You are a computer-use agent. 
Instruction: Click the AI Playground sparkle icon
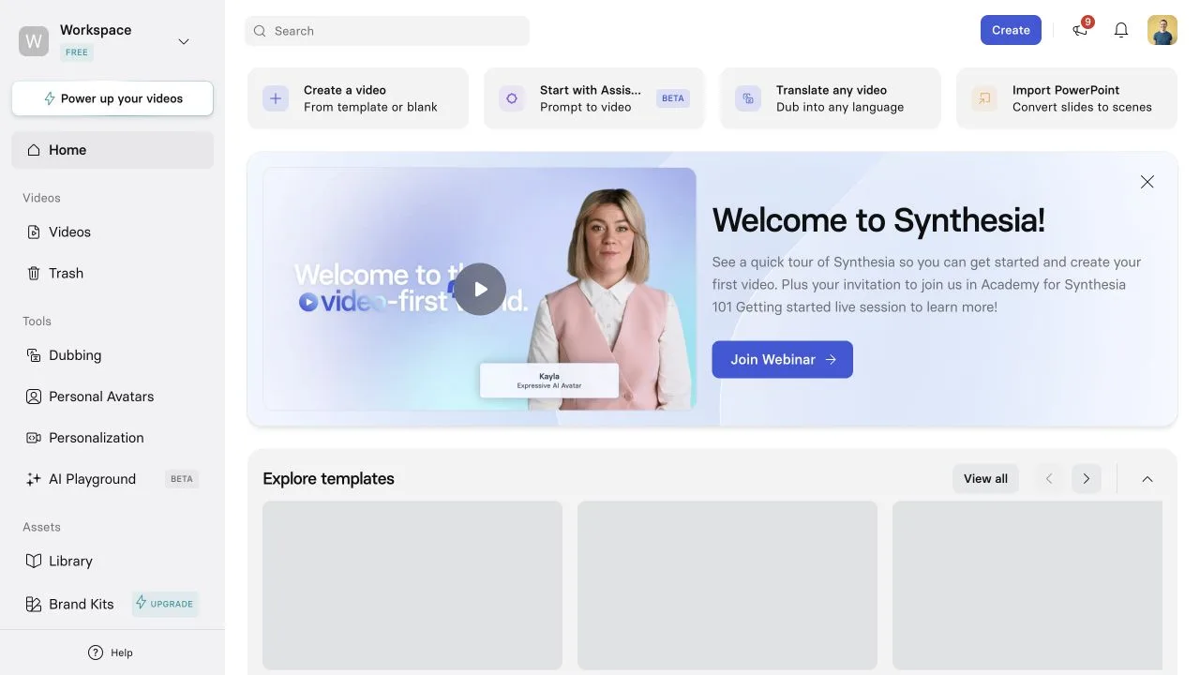pyautogui.click(x=34, y=479)
